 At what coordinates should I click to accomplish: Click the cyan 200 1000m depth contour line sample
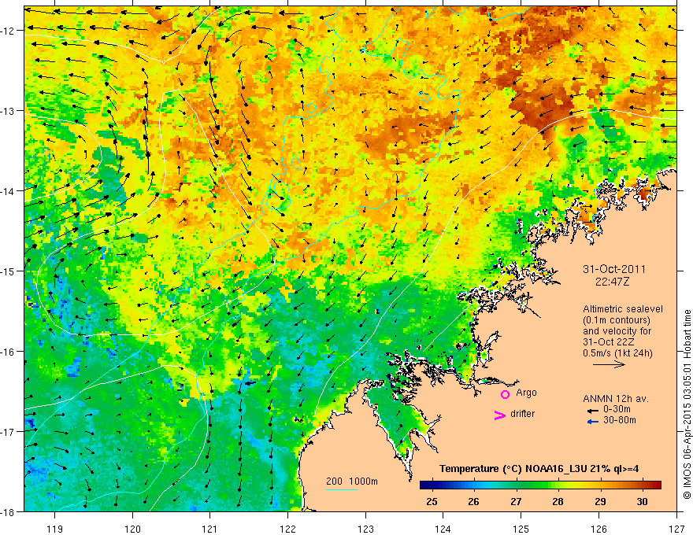(342, 489)
